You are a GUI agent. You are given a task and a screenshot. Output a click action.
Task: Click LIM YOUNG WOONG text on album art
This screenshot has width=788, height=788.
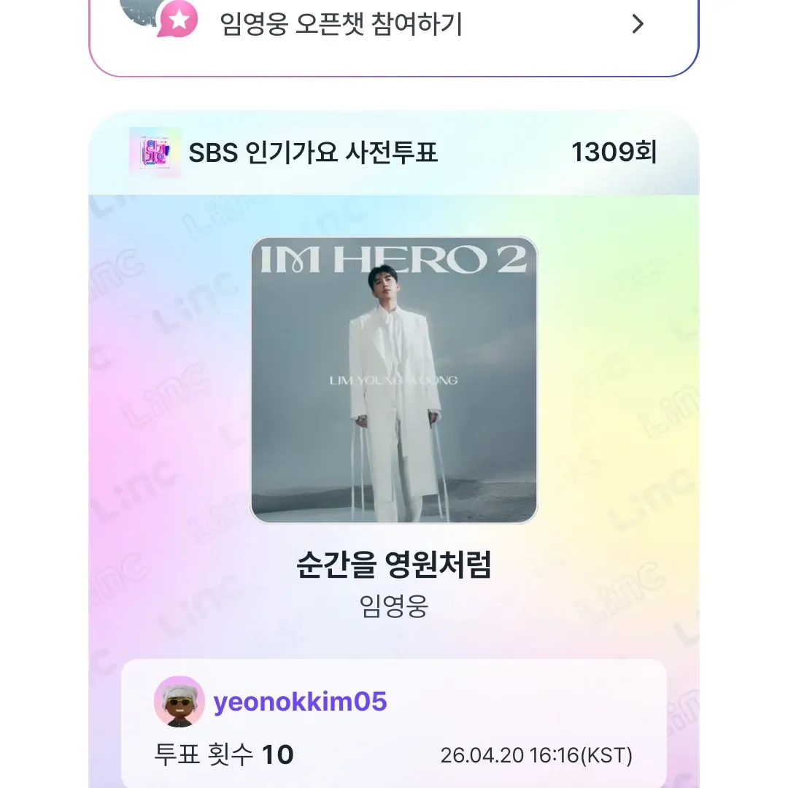(394, 379)
